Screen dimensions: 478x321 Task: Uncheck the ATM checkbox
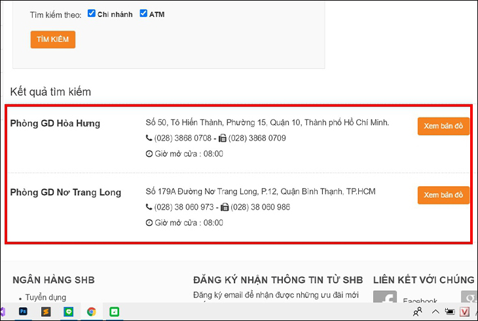tap(143, 14)
